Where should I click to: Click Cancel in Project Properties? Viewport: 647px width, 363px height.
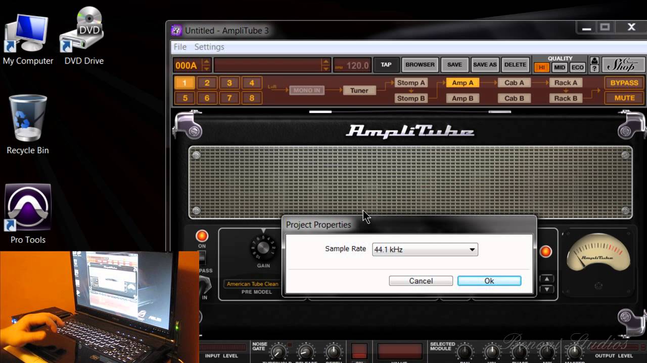[x=421, y=281]
